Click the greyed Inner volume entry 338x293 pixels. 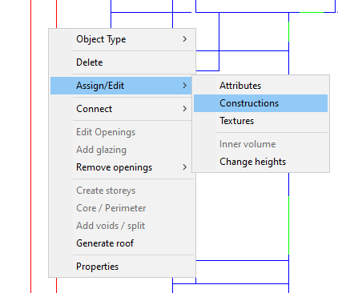[x=260, y=144]
